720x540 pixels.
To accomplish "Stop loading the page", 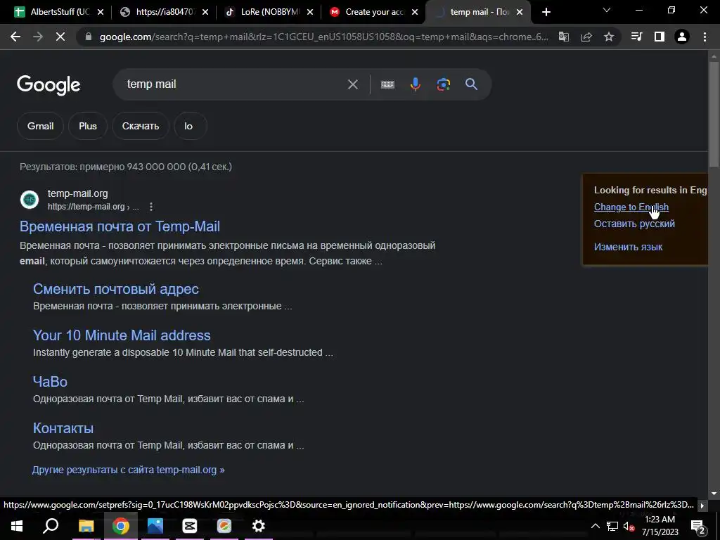I will click(x=60, y=37).
